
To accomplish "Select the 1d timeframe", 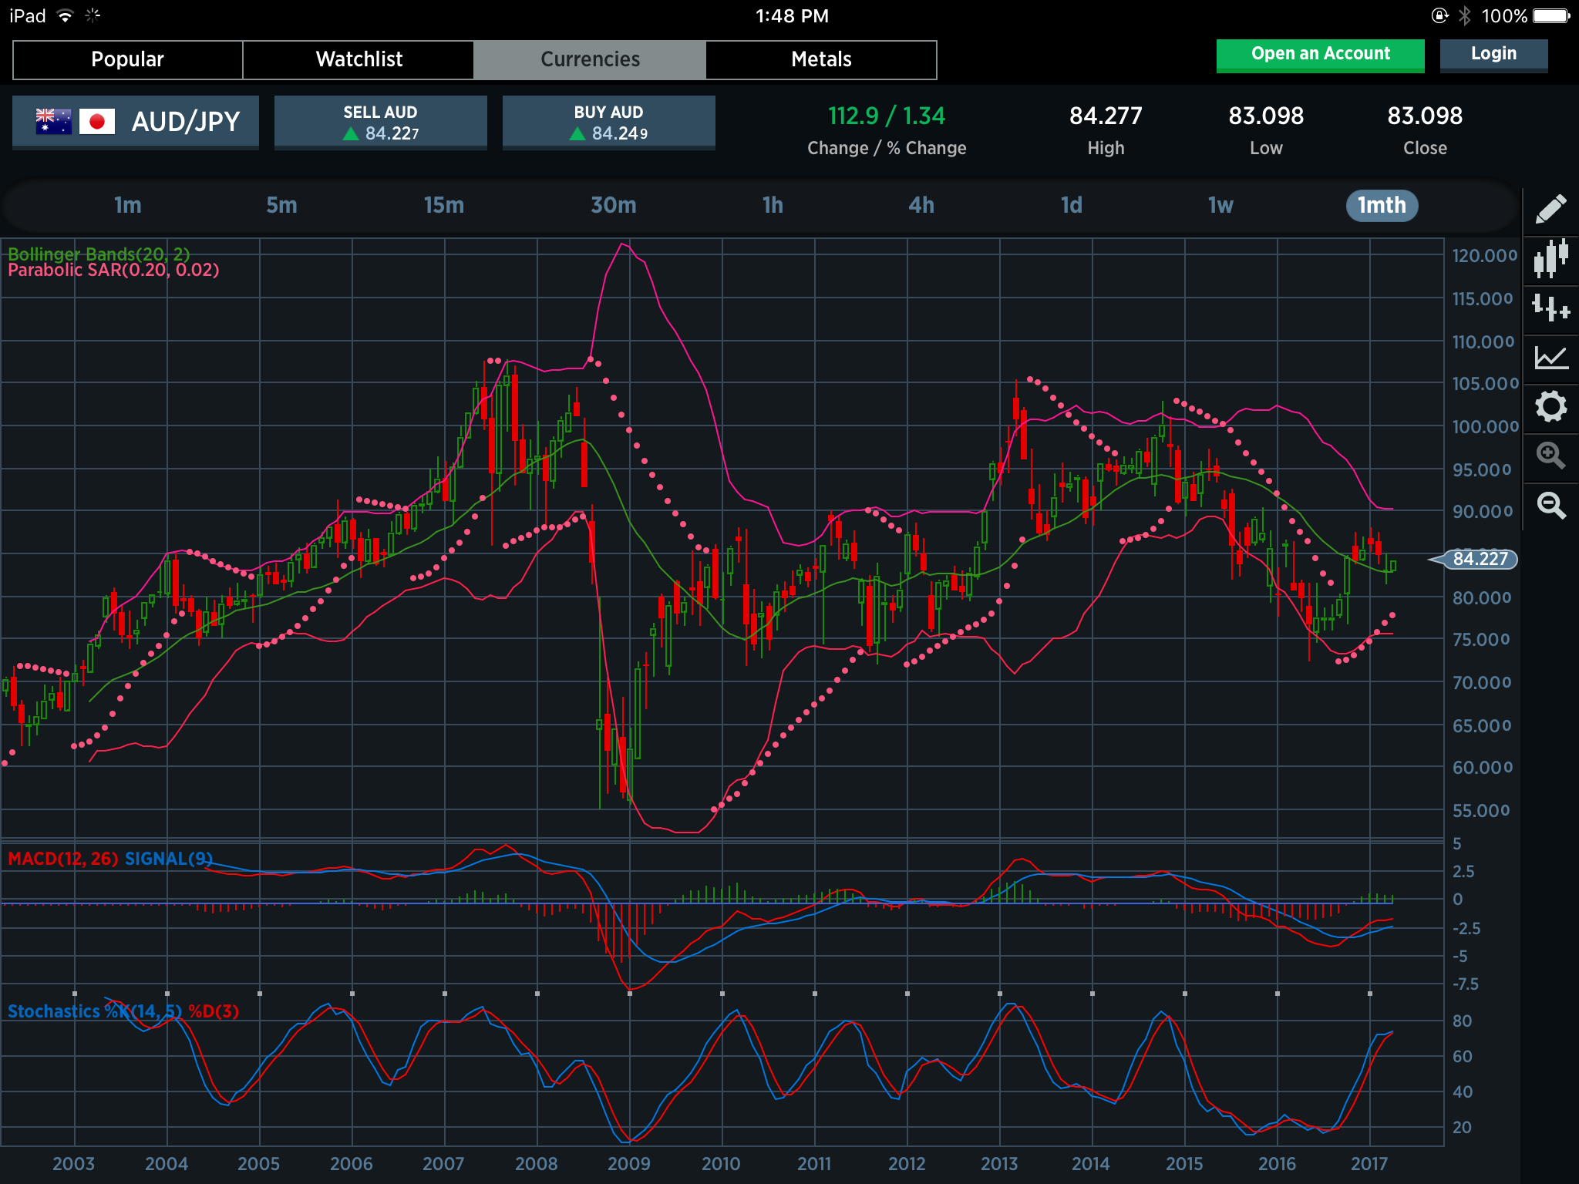I will pyautogui.click(x=1072, y=206).
